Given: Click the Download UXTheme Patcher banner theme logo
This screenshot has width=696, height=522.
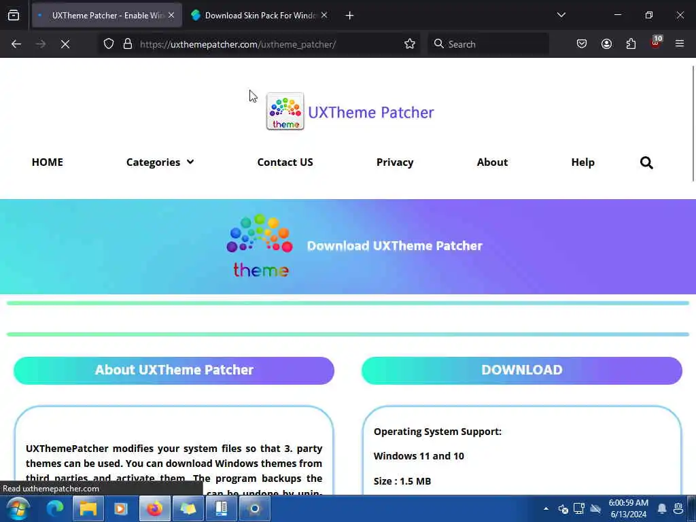Looking at the screenshot, I should click(260, 246).
